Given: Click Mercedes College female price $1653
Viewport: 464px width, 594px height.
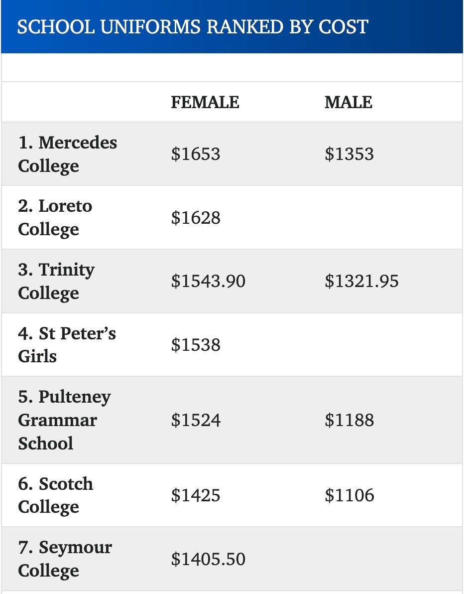Looking at the screenshot, I should tap(195, 154).
